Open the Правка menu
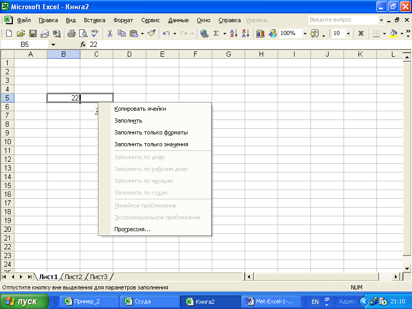This screenshot has width=412, height=309. pos(48,20)
